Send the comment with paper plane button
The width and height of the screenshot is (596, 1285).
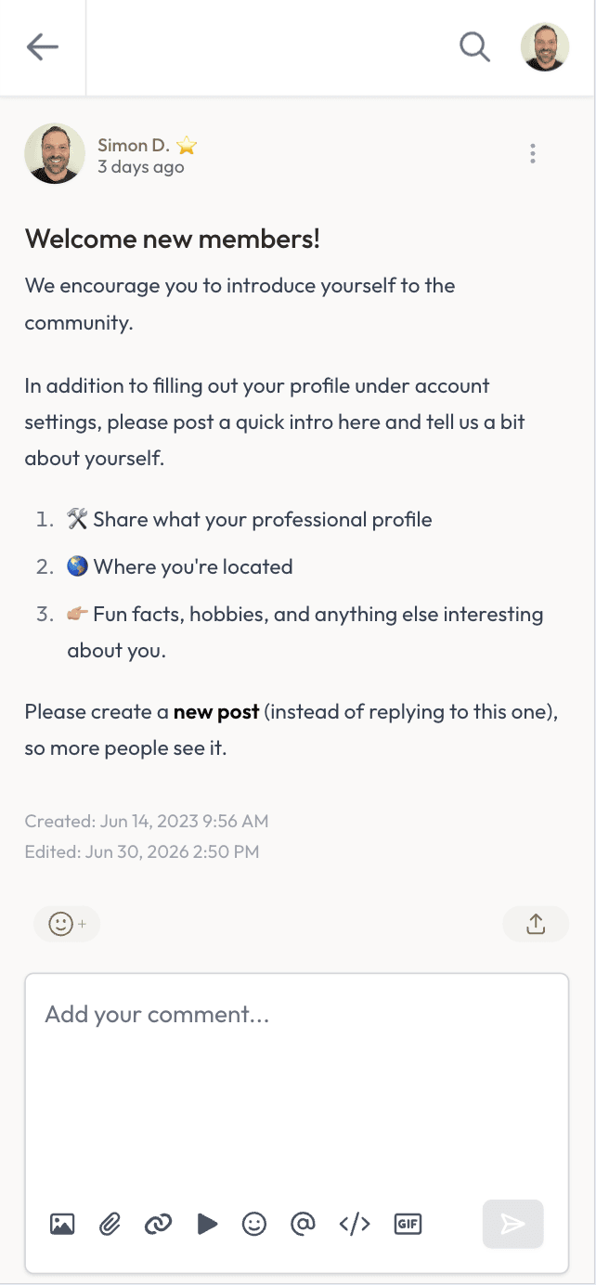click(512, 1224)
